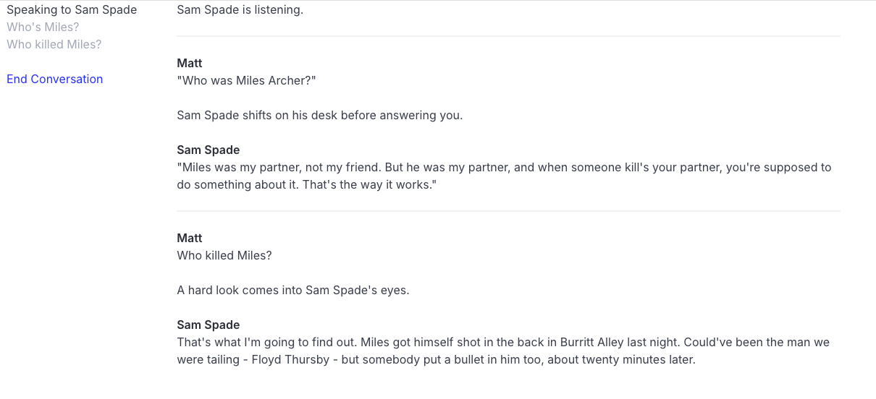Click the "That's what I'm going to find out" reply

(x=266, y=343)
